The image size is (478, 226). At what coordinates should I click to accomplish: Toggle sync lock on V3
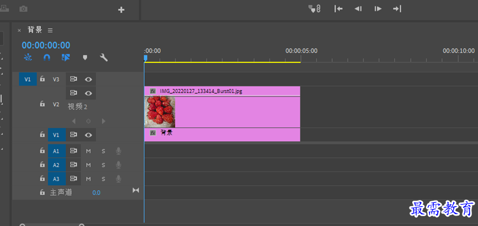pyautogui.click(x=73, y=79)
